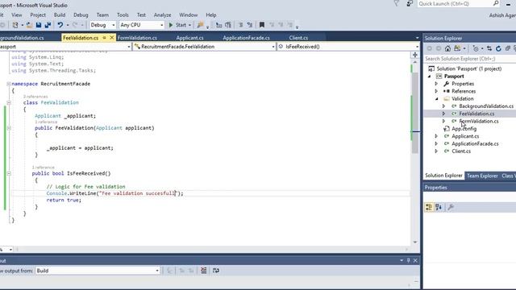Click the Open File folder icon

click(29, 25)
